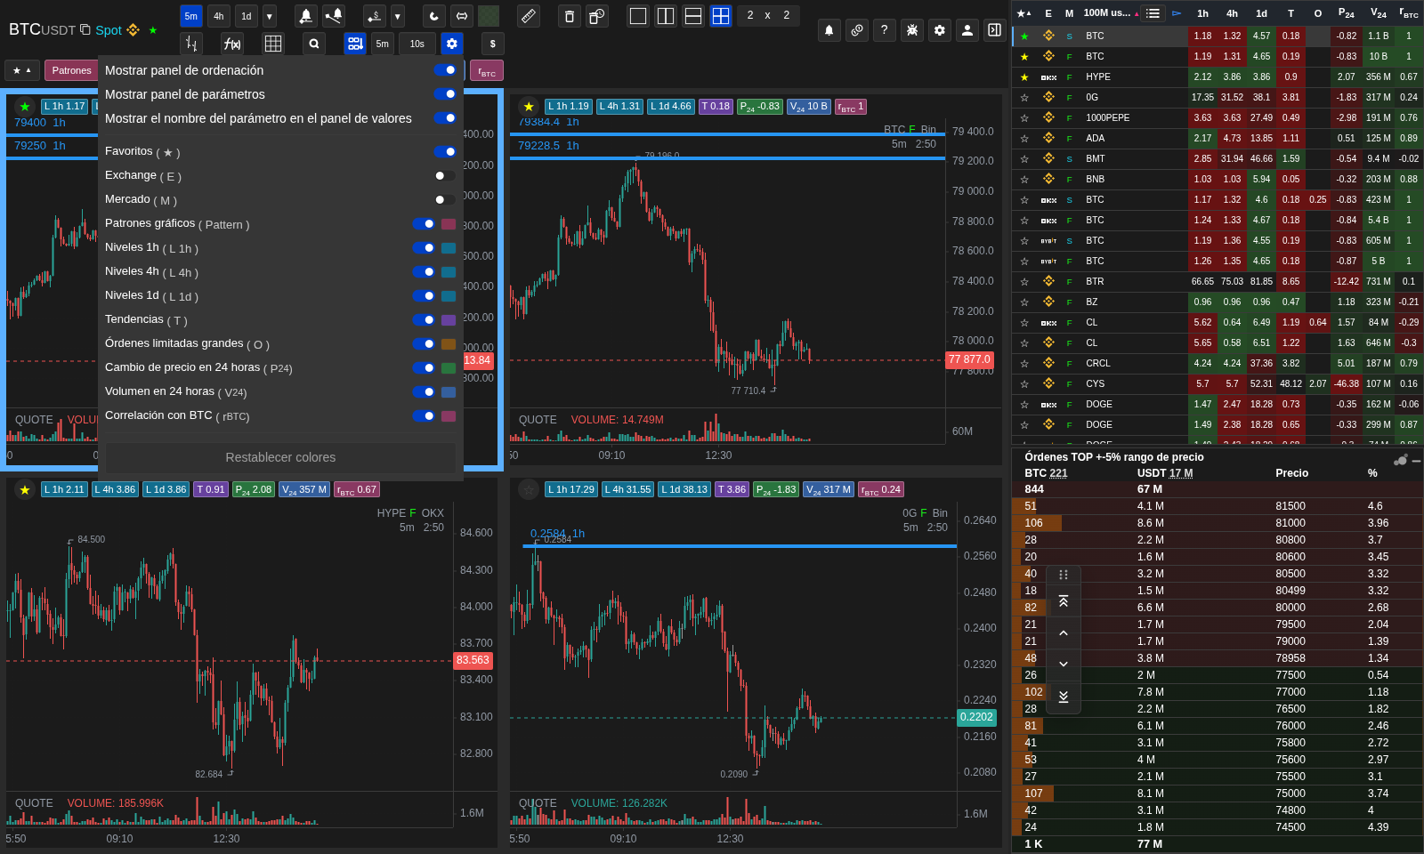The height and width of the screenshot is (854, 1424).
Task: Select the Patrones tab
Action: pos(71,70)
